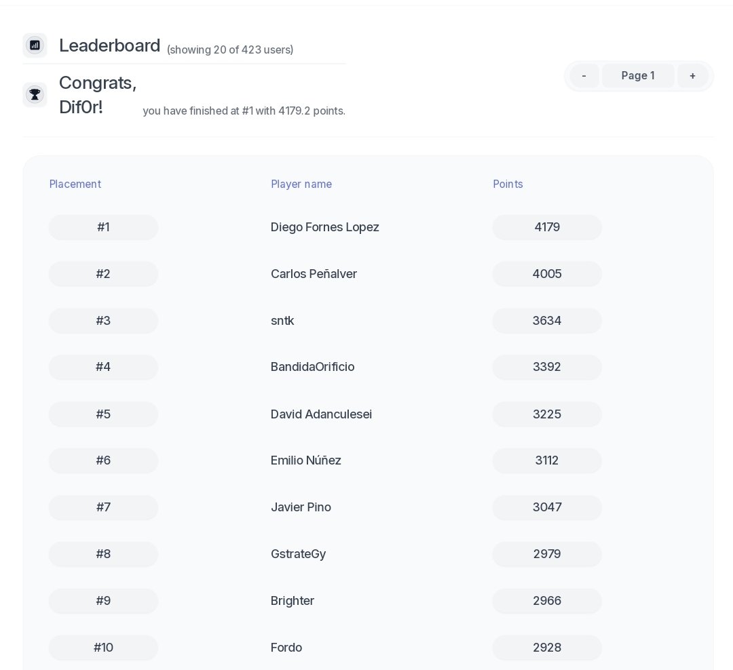Click the trophy icon next to Congrats

click(x=35, y=95)
